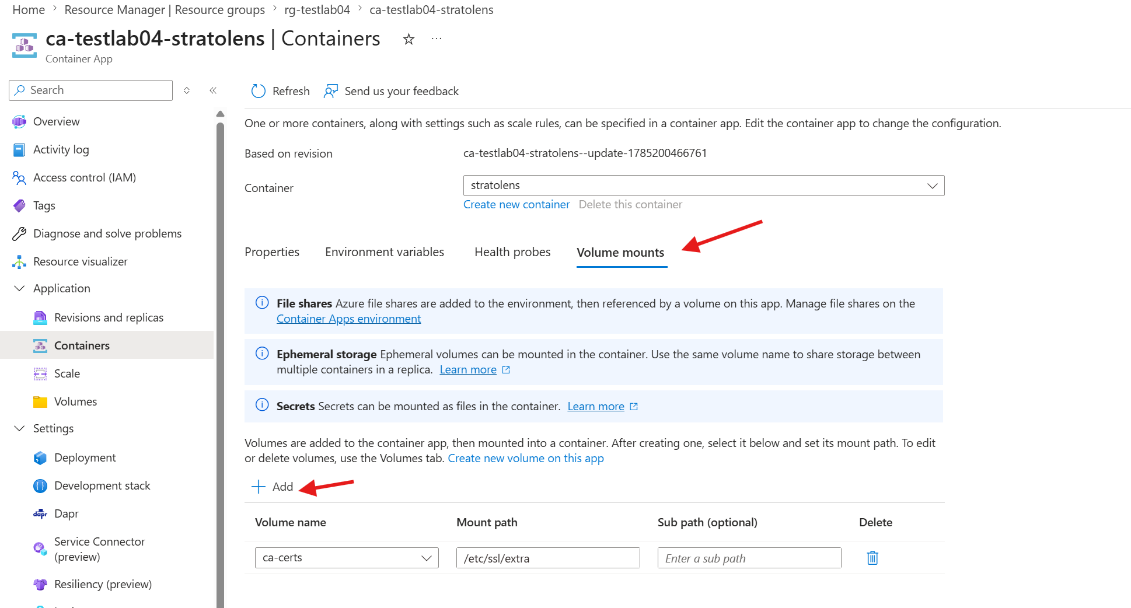Click the Scale icon in sidebar
This screenshot has height=608, width=1131.
pos(40,374)
